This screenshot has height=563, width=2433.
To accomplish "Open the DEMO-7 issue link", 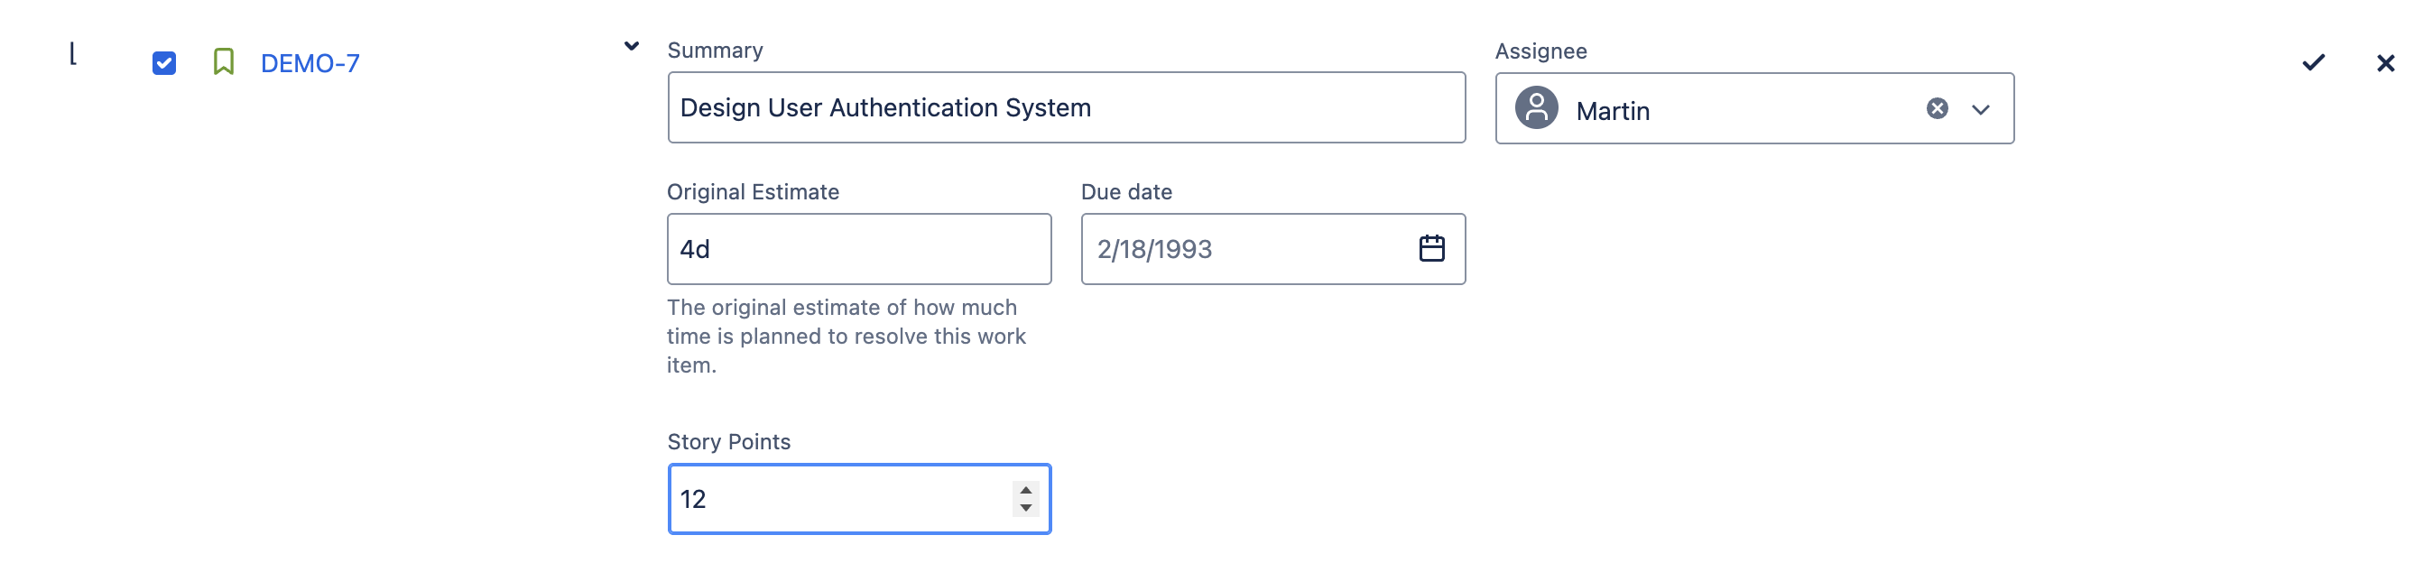I will click(x=310, y=63).
